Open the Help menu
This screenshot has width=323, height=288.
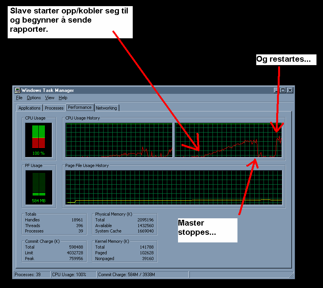(63, 98)
